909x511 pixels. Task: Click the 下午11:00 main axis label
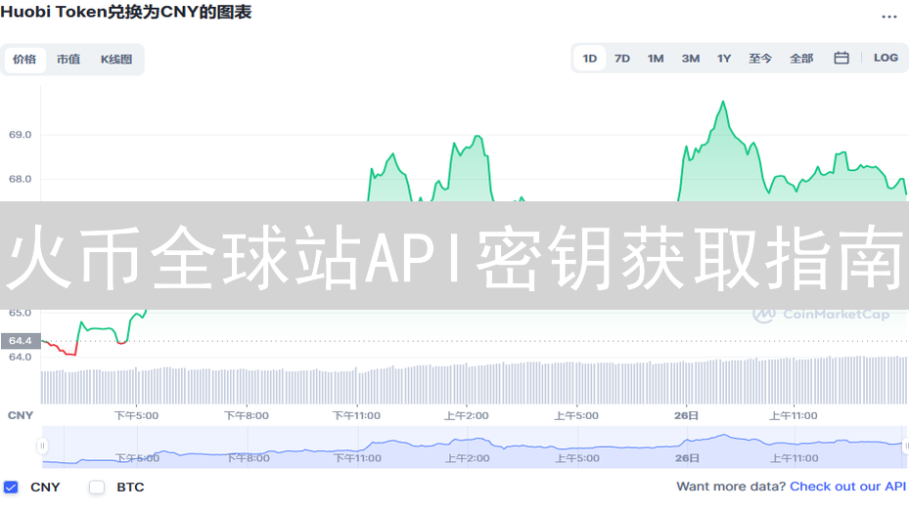click(x=356, y=415)
